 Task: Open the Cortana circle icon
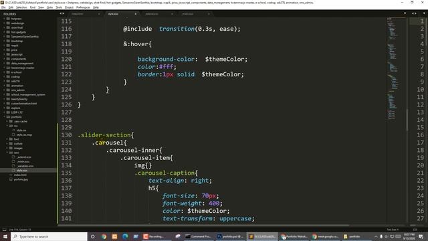coord(93,236)
